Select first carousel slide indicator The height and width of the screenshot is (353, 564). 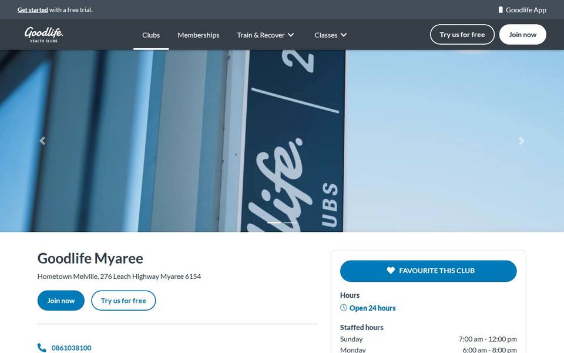tap(274, 222)
